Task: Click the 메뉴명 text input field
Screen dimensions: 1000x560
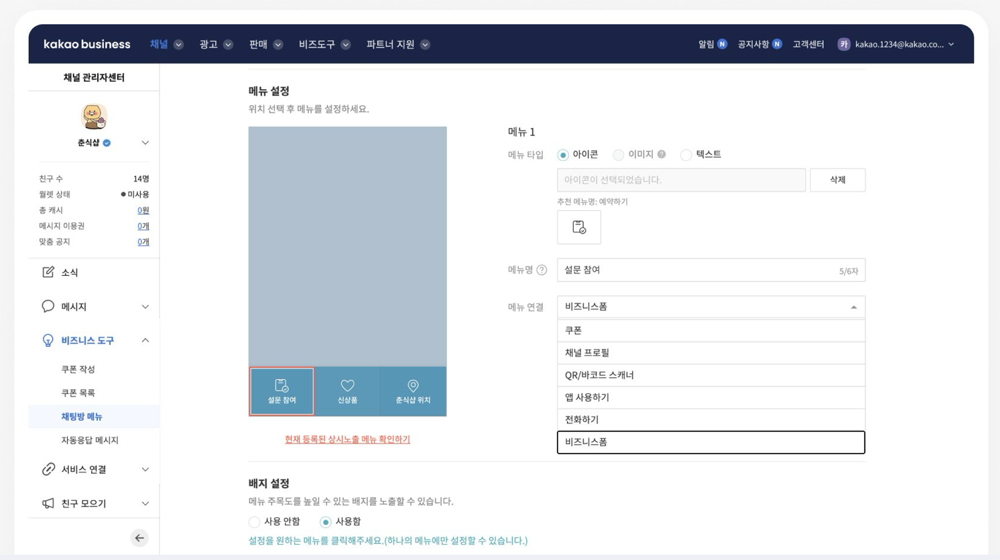Action: coord(697,270)
